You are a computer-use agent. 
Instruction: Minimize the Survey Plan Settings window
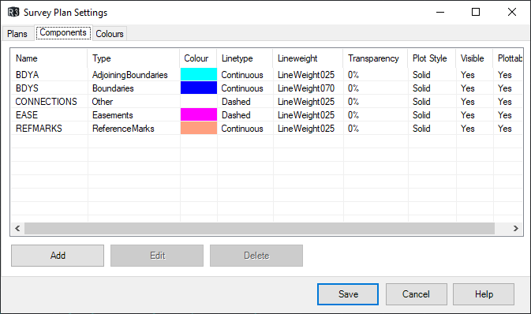440,12
